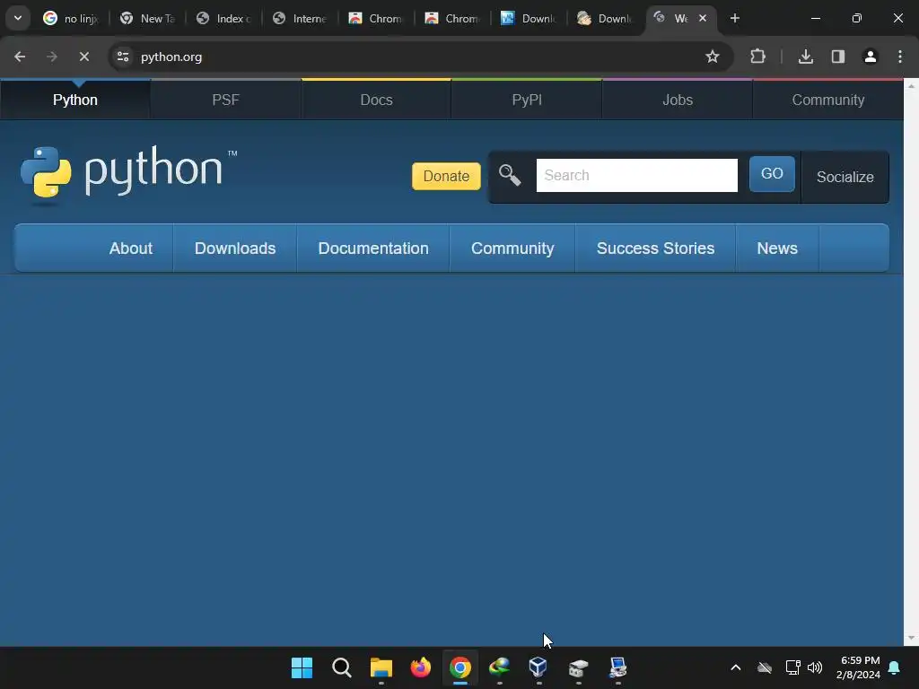Open the Socialize menu
Image resolution: width=919 pixels, height=689 pixels.
click(x=845, y=177)
